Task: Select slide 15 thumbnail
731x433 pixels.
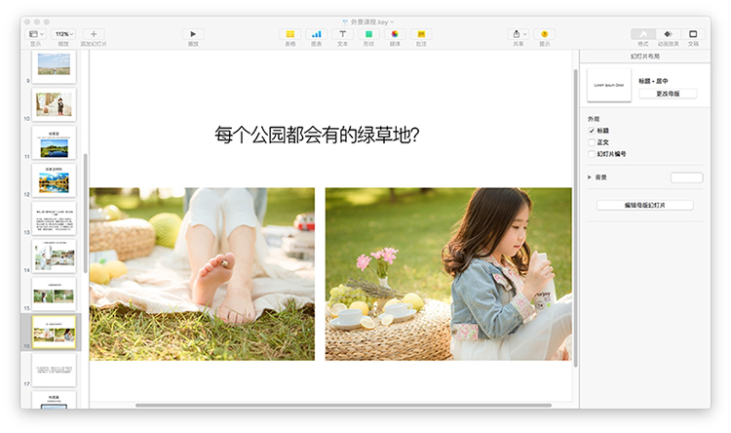Action: point(54,294)
